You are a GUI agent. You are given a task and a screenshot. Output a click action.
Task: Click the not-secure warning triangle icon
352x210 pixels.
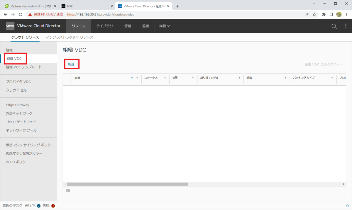[30, 14]
